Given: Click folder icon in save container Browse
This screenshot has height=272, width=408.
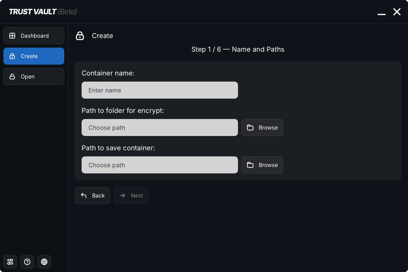Looking at the screenshot, I should [x=250, y=165].
